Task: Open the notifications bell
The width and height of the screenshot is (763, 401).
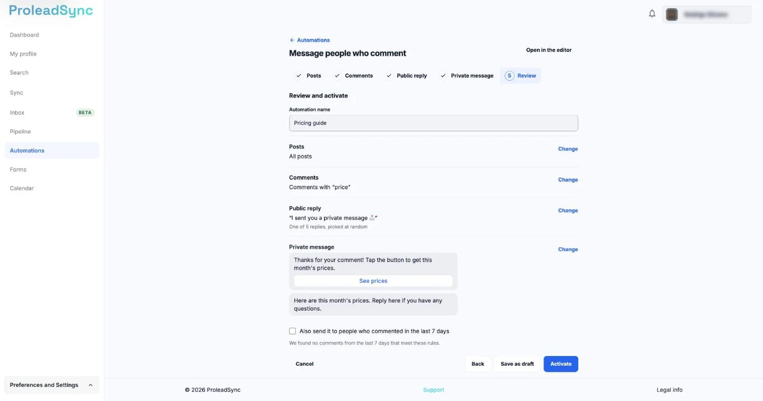Action: coord(652,14)
